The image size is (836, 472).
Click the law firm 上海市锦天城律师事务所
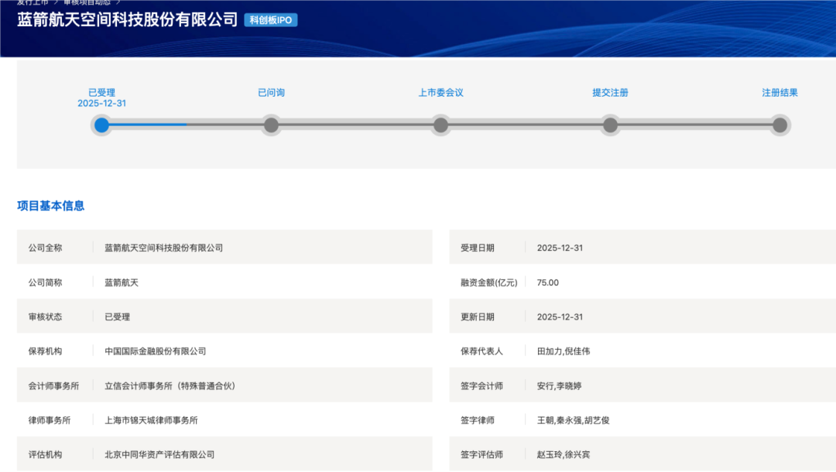point(152,420)
